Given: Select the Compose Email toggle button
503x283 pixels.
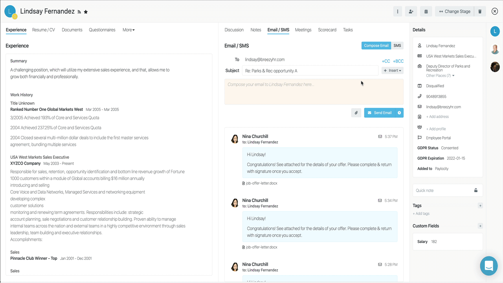Looking at the screenshot, I should pos(376,46).
